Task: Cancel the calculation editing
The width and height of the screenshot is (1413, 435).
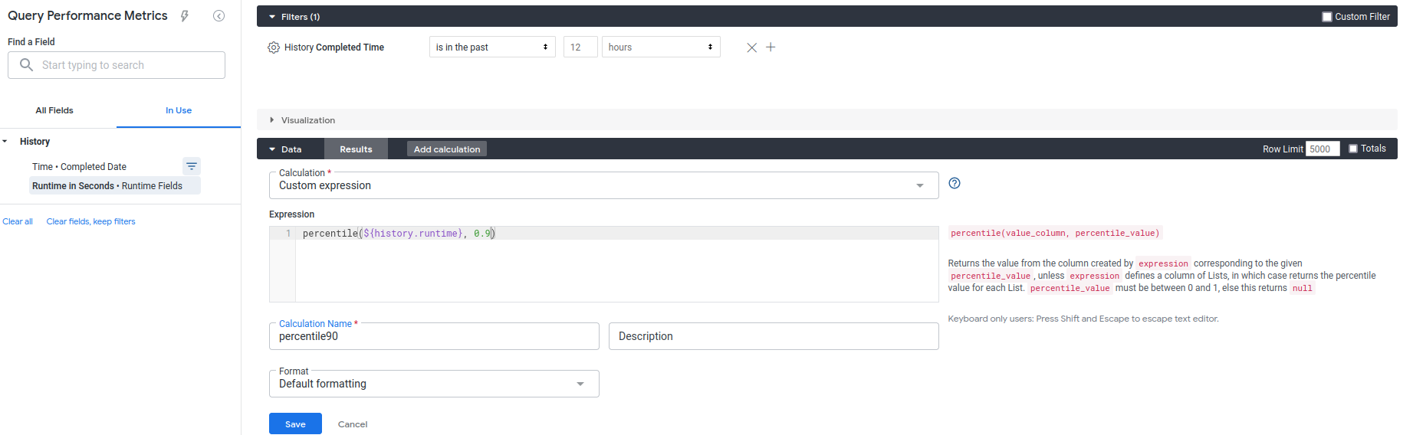Action: [x=353, y=424]
